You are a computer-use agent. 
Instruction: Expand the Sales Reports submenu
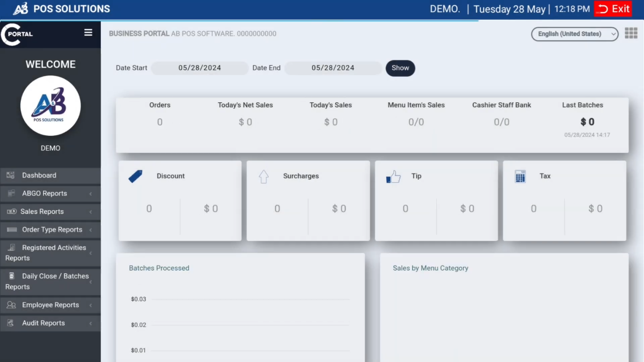pyautogui.click(x=50, y=212)
